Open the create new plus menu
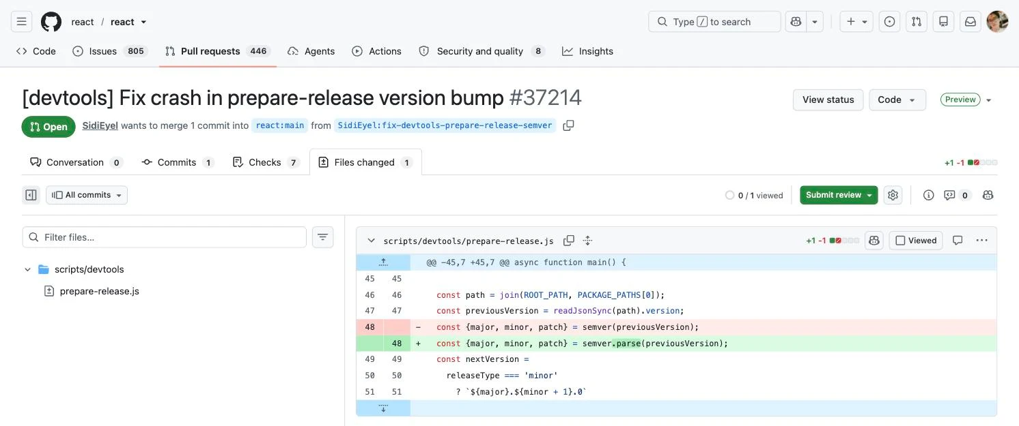The height and width of the screenshot is (426, 1019). click(856, 22)
